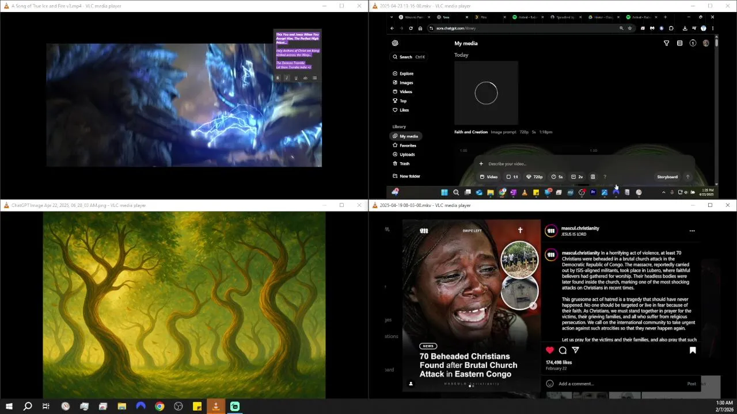Click the bookmark star in the address bar
The image size is (737, 414).
coord(630,28)
